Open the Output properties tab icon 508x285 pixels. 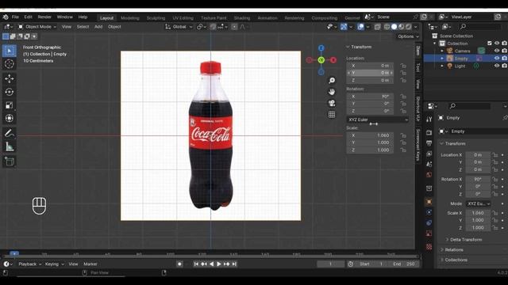429,142
